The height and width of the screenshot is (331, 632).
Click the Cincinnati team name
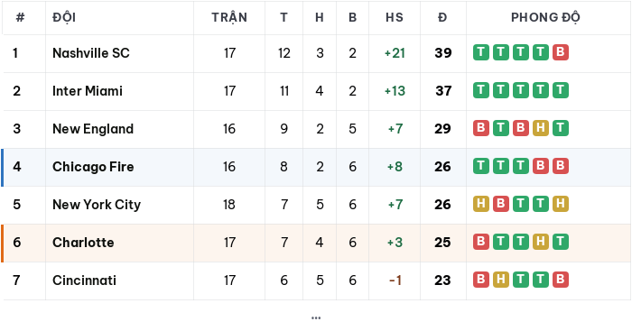coord(84,280)
